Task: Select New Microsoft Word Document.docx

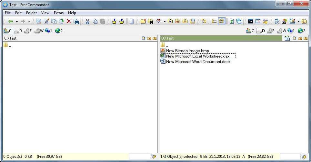Action: point(196,62)
